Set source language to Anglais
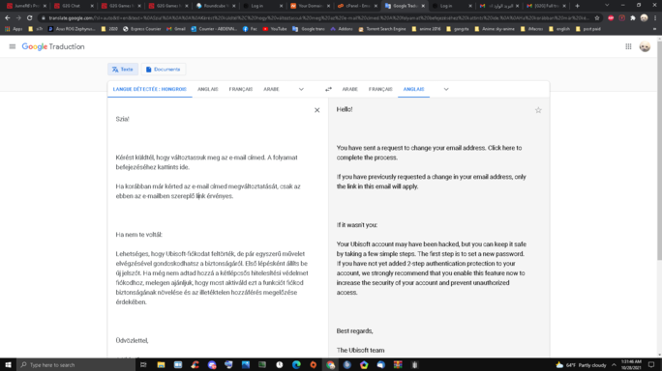This screenshot has width=662, height=371. tap(208, 89)
